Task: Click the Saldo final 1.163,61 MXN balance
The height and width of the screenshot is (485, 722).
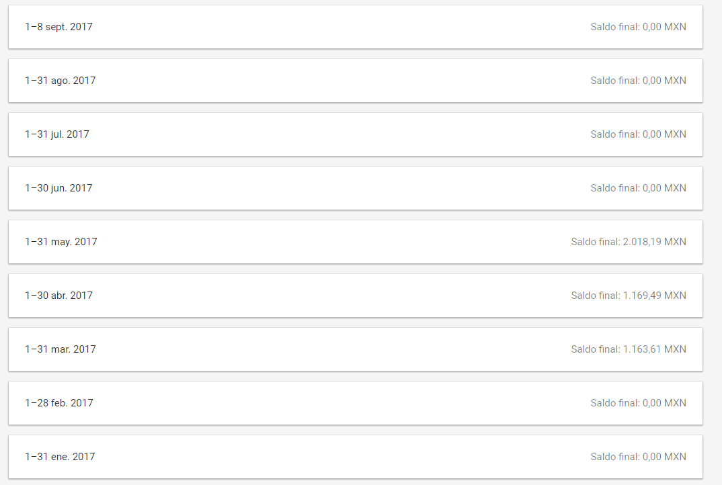Action: 629,349
